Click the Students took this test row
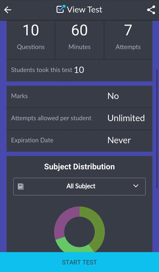Screen dimensions: 159x272 79,70
